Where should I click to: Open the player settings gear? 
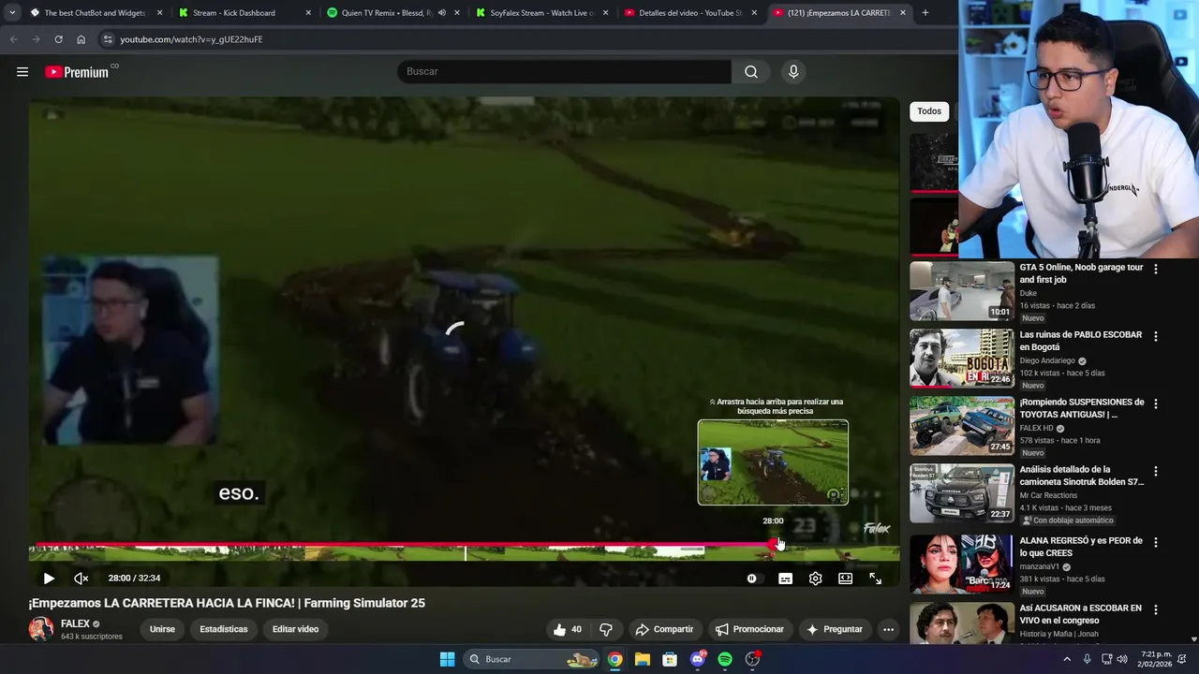click(815, 579)
